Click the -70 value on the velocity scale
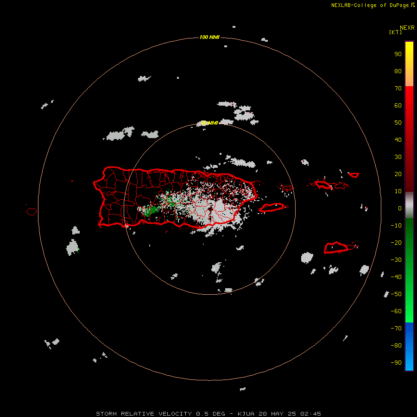 [x=396, y=329]
